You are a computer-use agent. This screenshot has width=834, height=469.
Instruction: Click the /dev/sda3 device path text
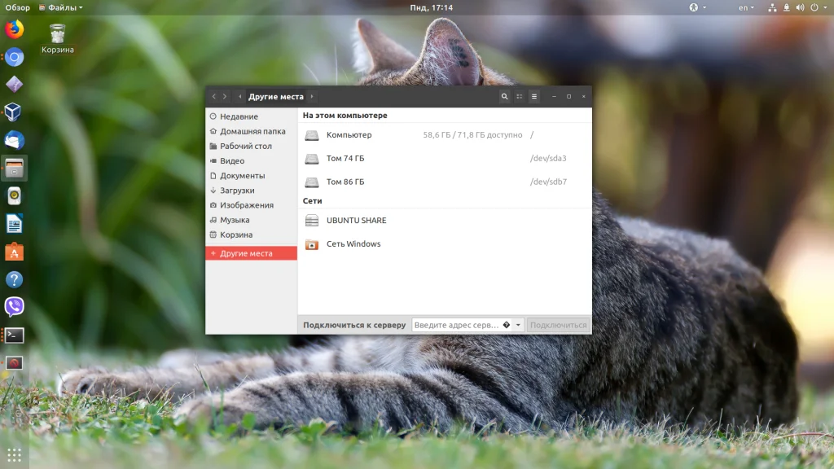[548, 159]
